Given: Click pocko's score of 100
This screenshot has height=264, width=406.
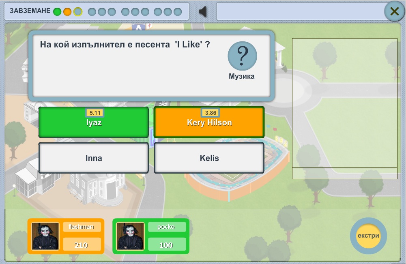Looking at the screenshot, I should coord(166,245).
